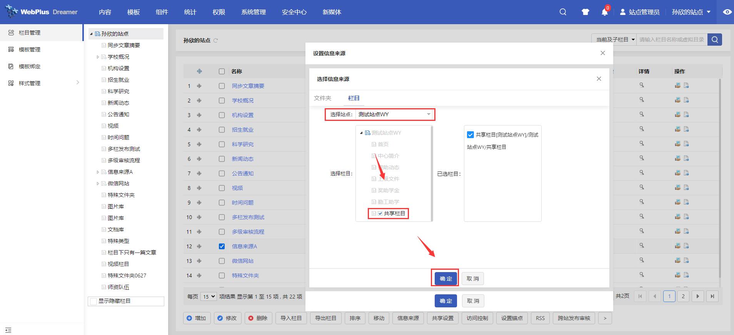
Task: Click details magnifier for row 公告通知
Action: 642,173
